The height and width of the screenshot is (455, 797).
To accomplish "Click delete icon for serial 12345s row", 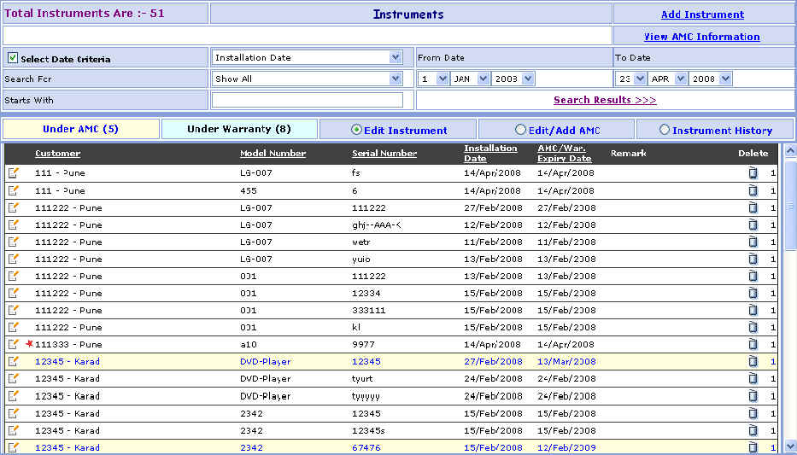I will point(753,430).
